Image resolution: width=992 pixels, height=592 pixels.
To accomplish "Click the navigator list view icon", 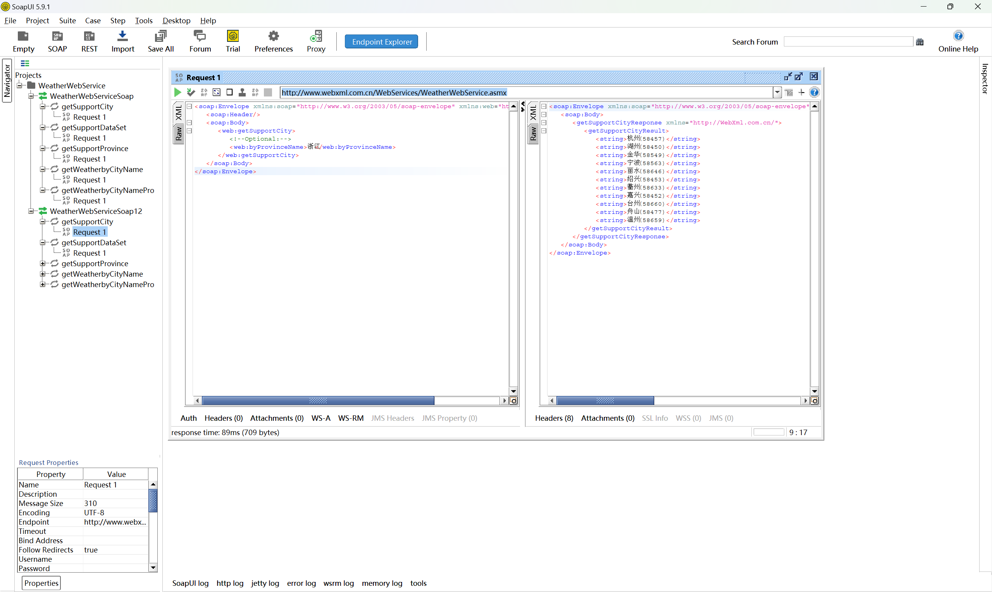I will [x=25, y=63].
